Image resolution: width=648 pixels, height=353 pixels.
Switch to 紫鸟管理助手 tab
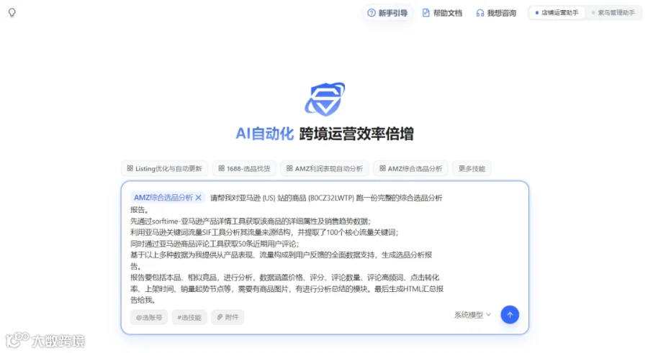tap(613, 13)
